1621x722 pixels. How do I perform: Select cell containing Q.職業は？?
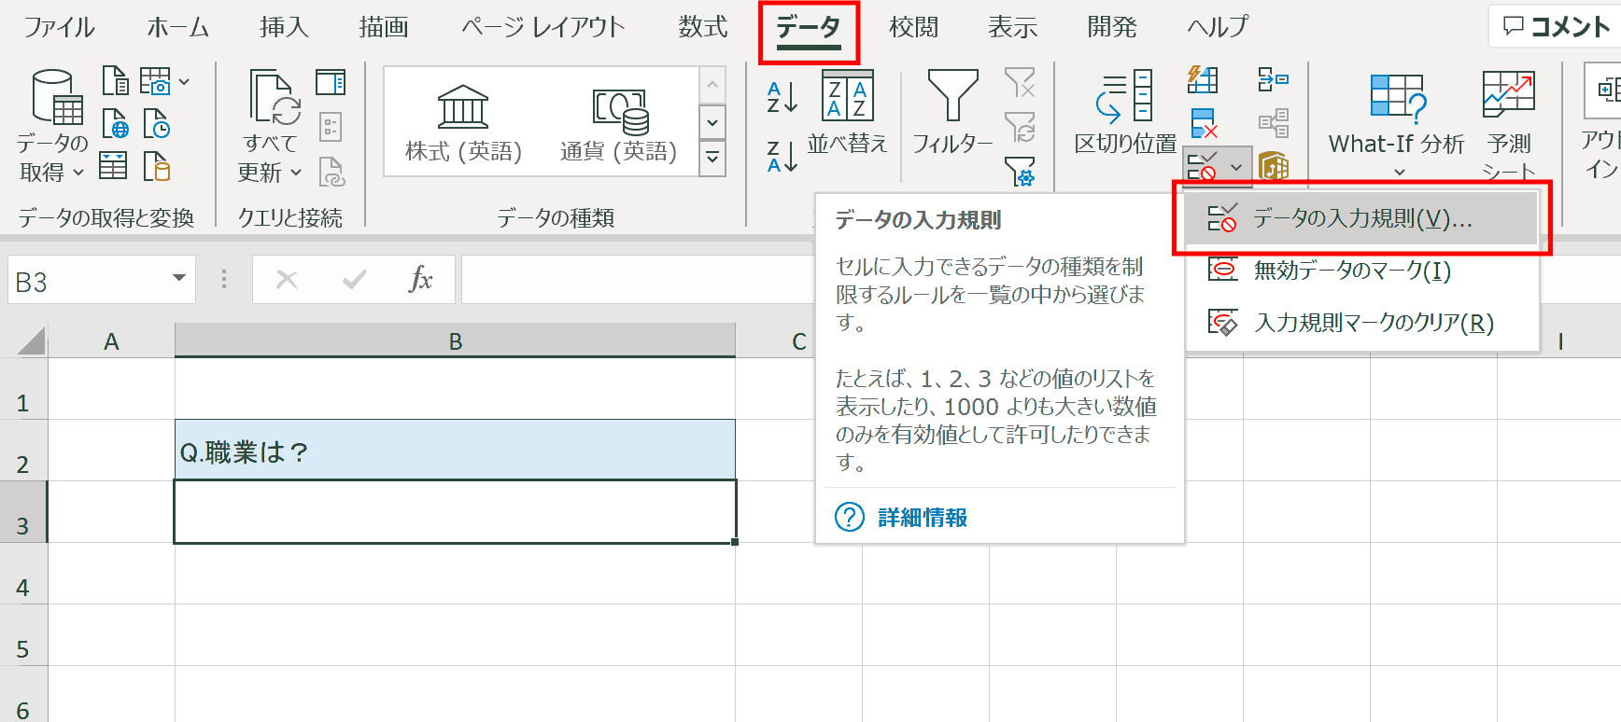(x=456, y=451)
